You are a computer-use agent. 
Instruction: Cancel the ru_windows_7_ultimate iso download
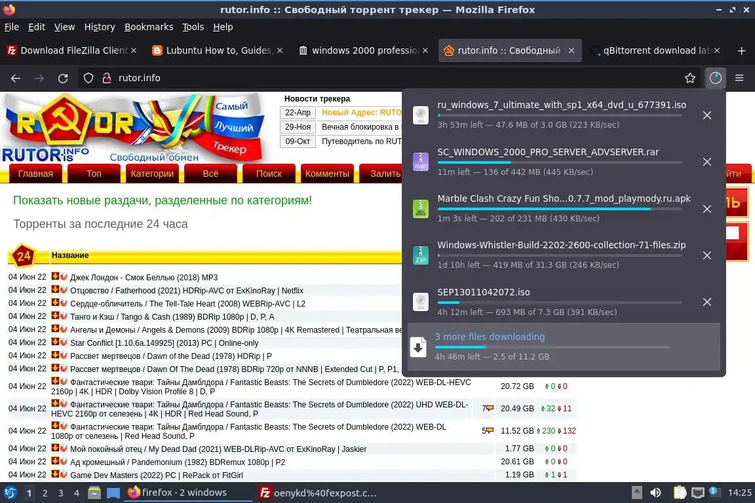tap(707, 115)
